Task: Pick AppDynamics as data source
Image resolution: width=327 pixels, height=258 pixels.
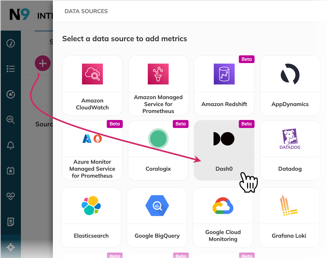Action: pos(290,85)
